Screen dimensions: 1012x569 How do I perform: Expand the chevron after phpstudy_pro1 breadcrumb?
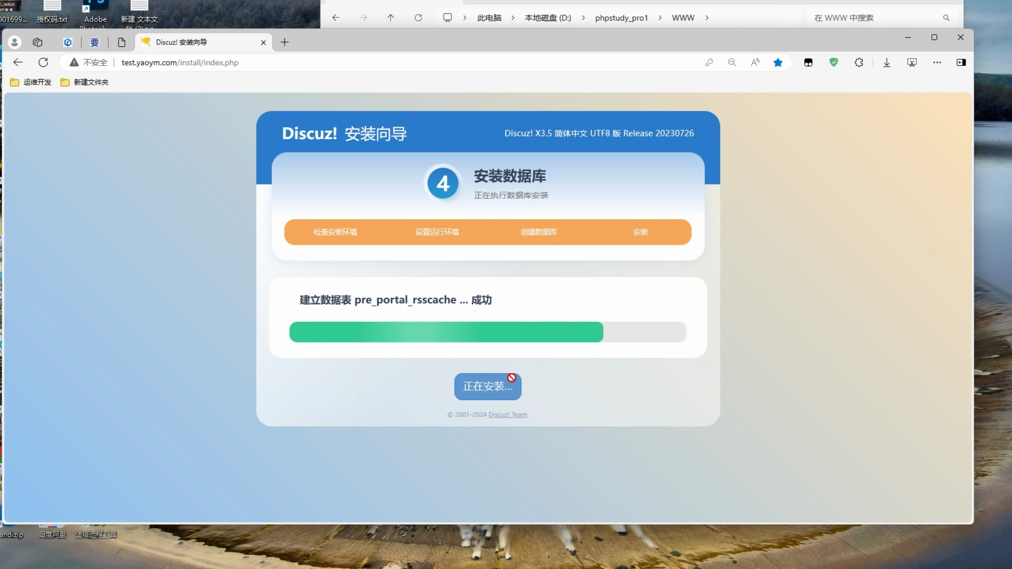tap(660, 18)
